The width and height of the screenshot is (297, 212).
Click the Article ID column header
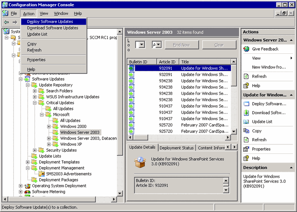[x=168, y=62]
